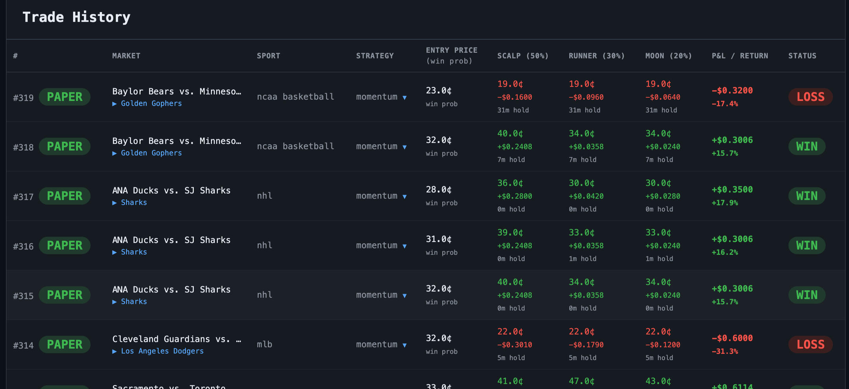The width and height of the screenshot is (849, 389).
Task: Click the PAPER badge on trade #314
Action: click(64, 345)
